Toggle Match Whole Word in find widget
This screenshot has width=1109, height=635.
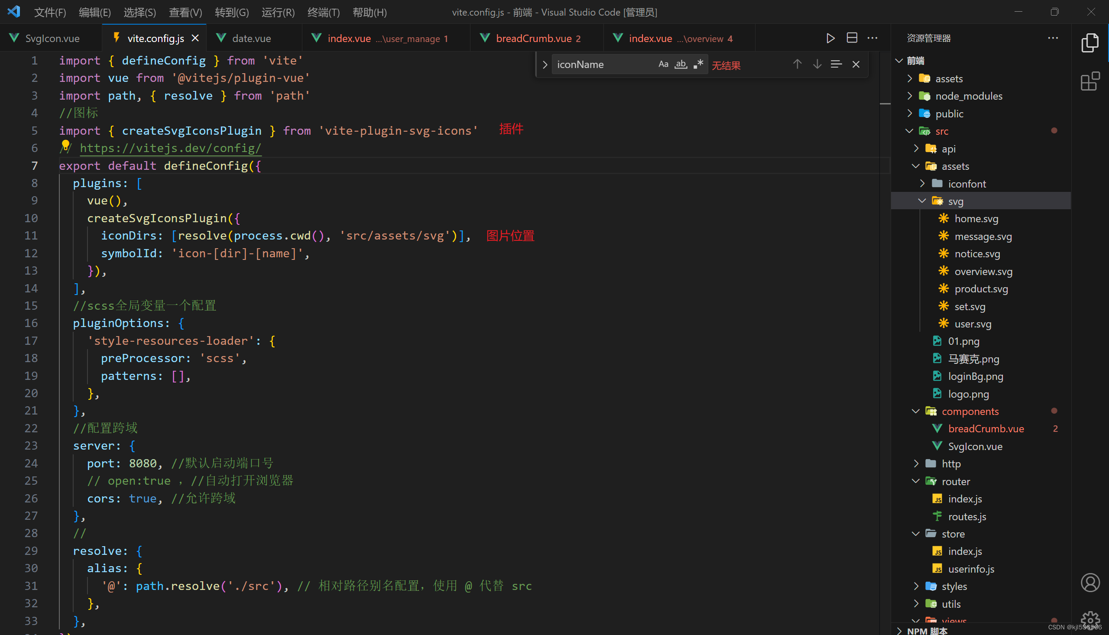(x=681, y=64)
